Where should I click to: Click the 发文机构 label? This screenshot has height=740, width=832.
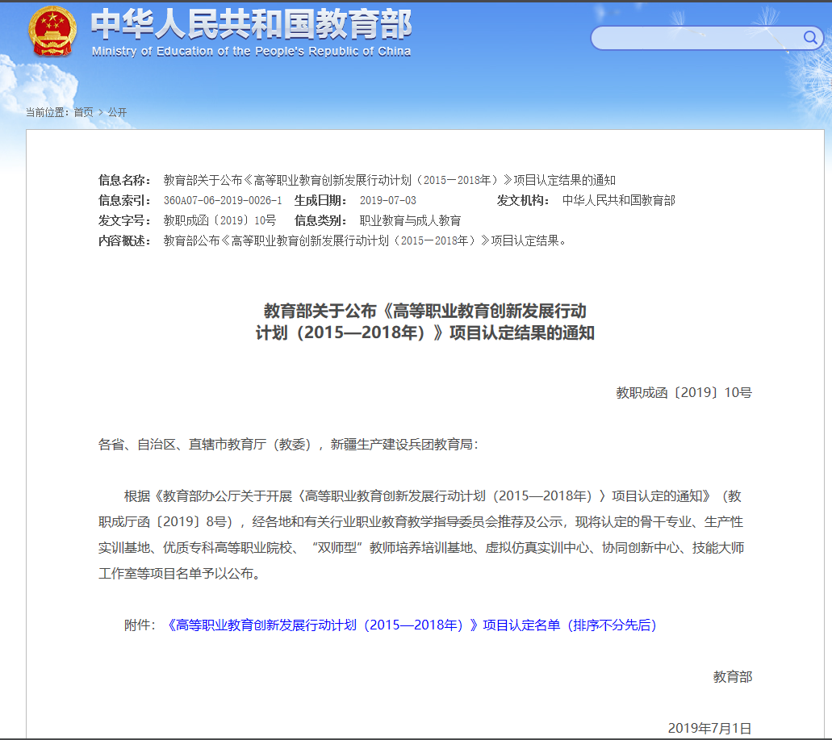click(x=522, y=200)
